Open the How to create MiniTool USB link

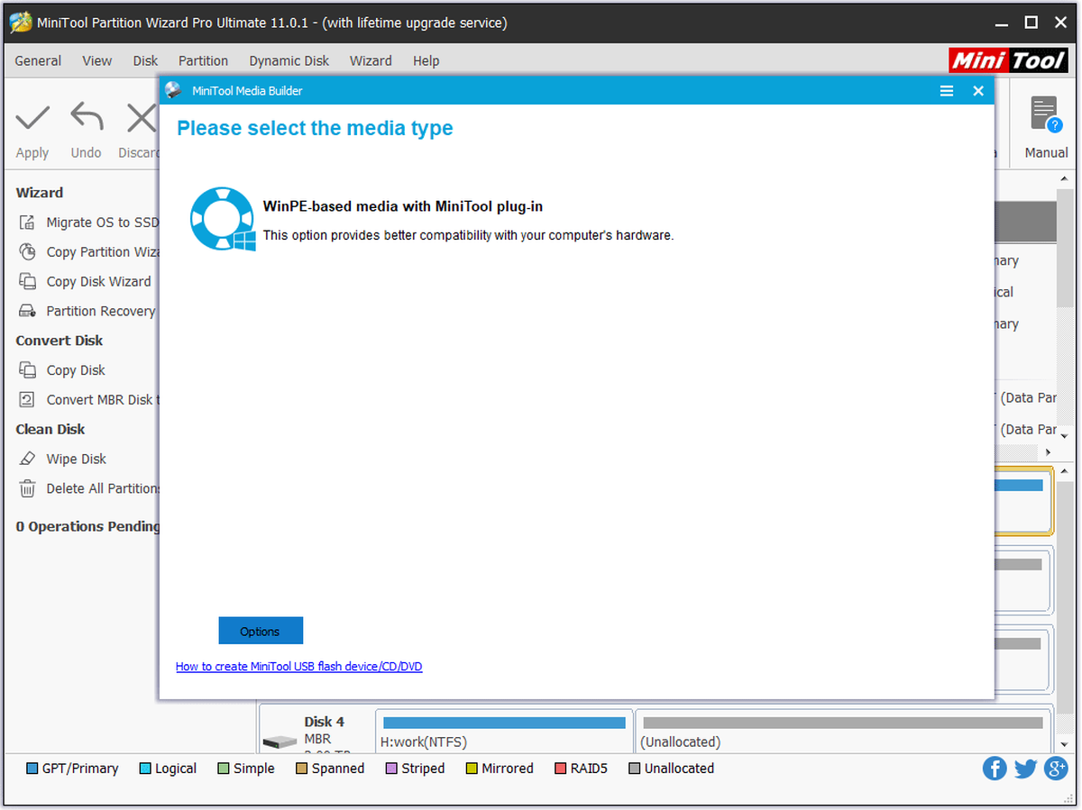click(x=298, y=667)
